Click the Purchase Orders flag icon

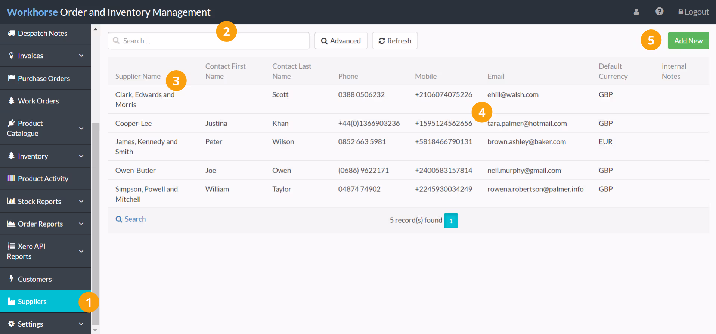[12, 78]
